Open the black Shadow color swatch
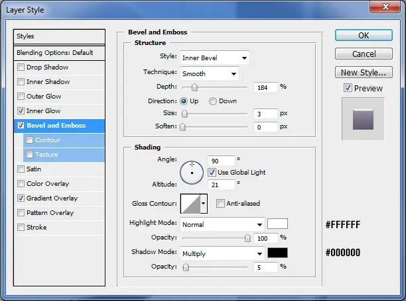 coord(277,253)
